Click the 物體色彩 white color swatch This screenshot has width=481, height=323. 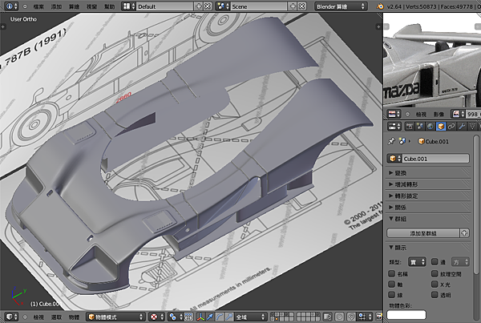click(406, 315)
